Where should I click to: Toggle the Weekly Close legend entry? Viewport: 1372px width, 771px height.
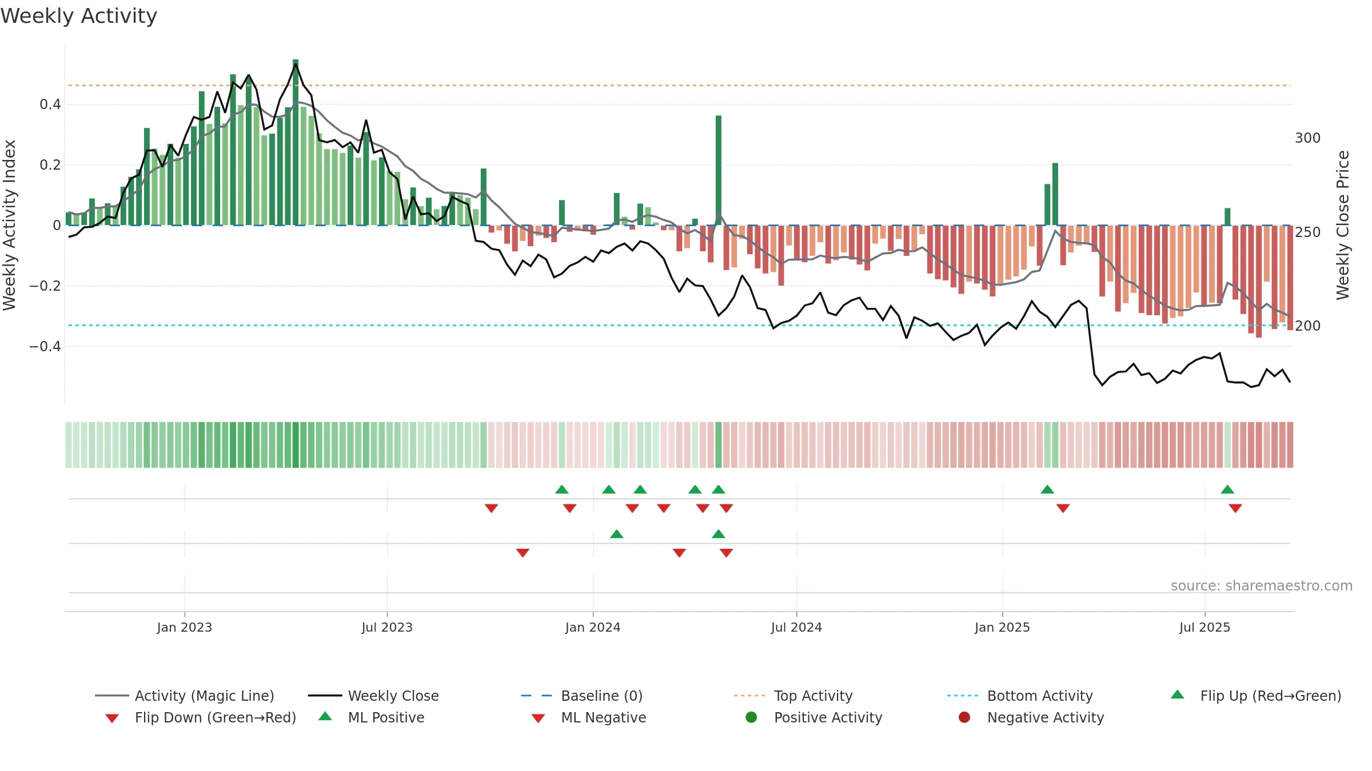point(373,696)
